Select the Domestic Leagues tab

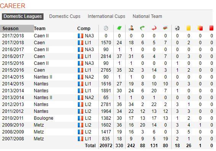click(23, 16)
